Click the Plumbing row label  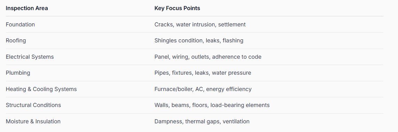tap(18, 73)
